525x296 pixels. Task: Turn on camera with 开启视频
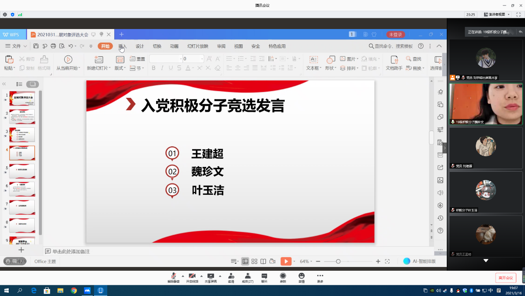192,276
